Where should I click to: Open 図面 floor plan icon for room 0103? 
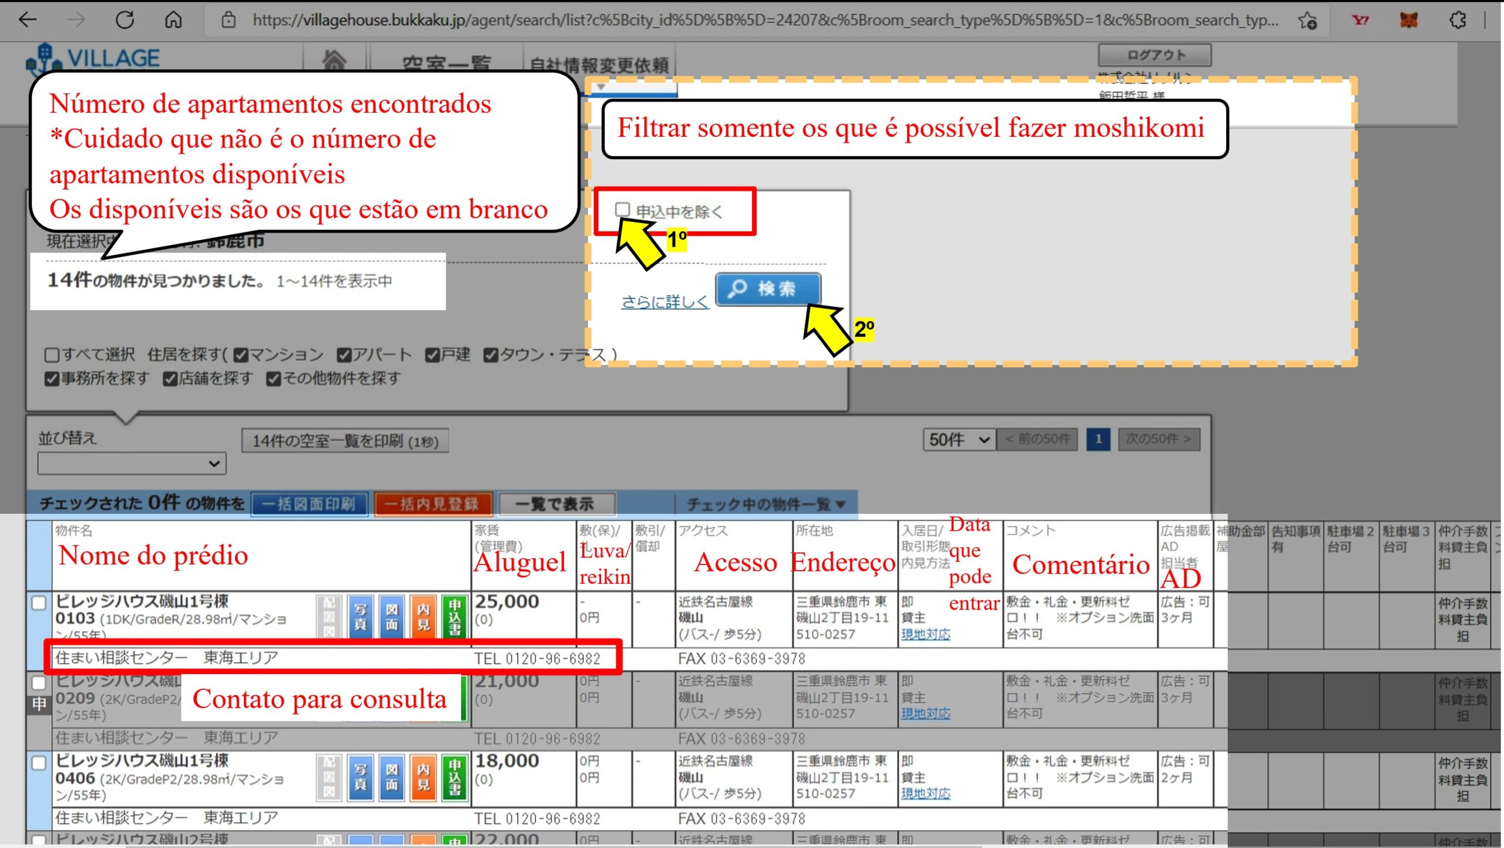pyautogui.click(x=392, y=617)
